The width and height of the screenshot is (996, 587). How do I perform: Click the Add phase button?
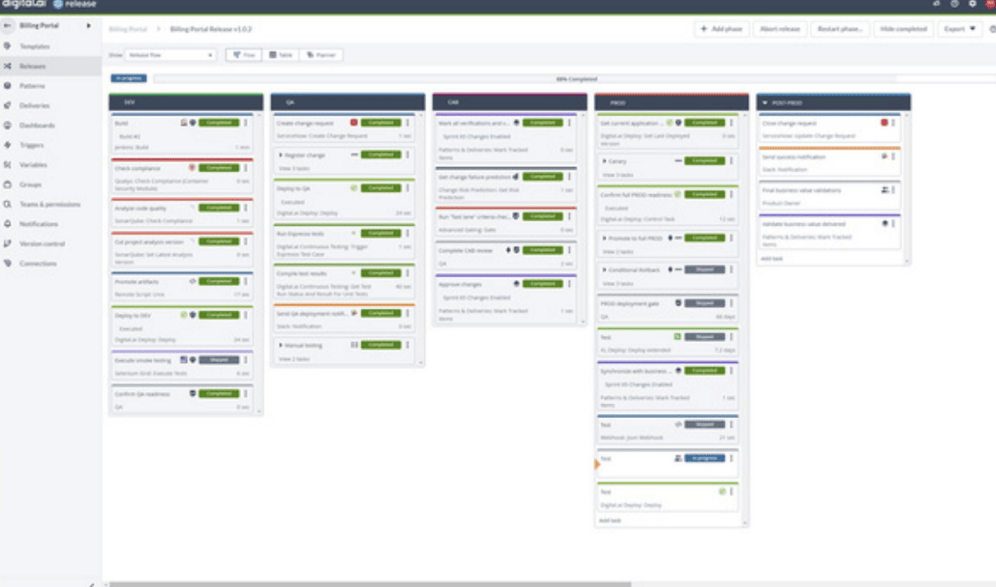point(724,29)
